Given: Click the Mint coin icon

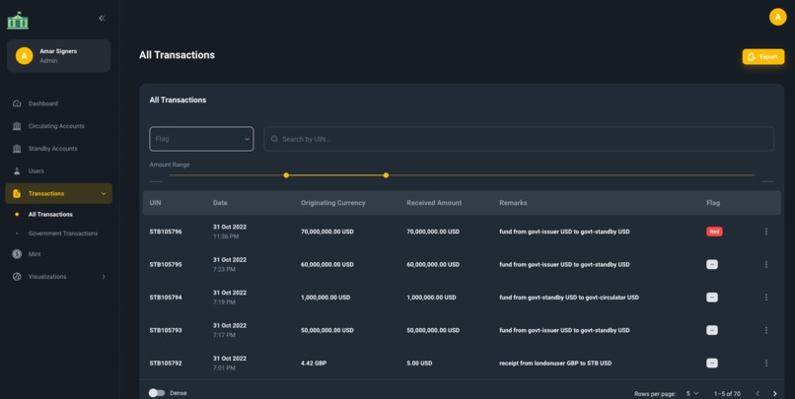Looking at the screenshot, I should coord(17,254).
